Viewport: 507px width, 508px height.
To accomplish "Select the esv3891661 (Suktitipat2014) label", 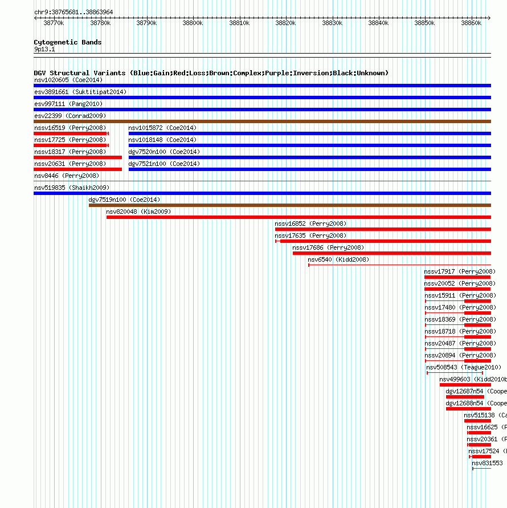I will pos(80,92).
